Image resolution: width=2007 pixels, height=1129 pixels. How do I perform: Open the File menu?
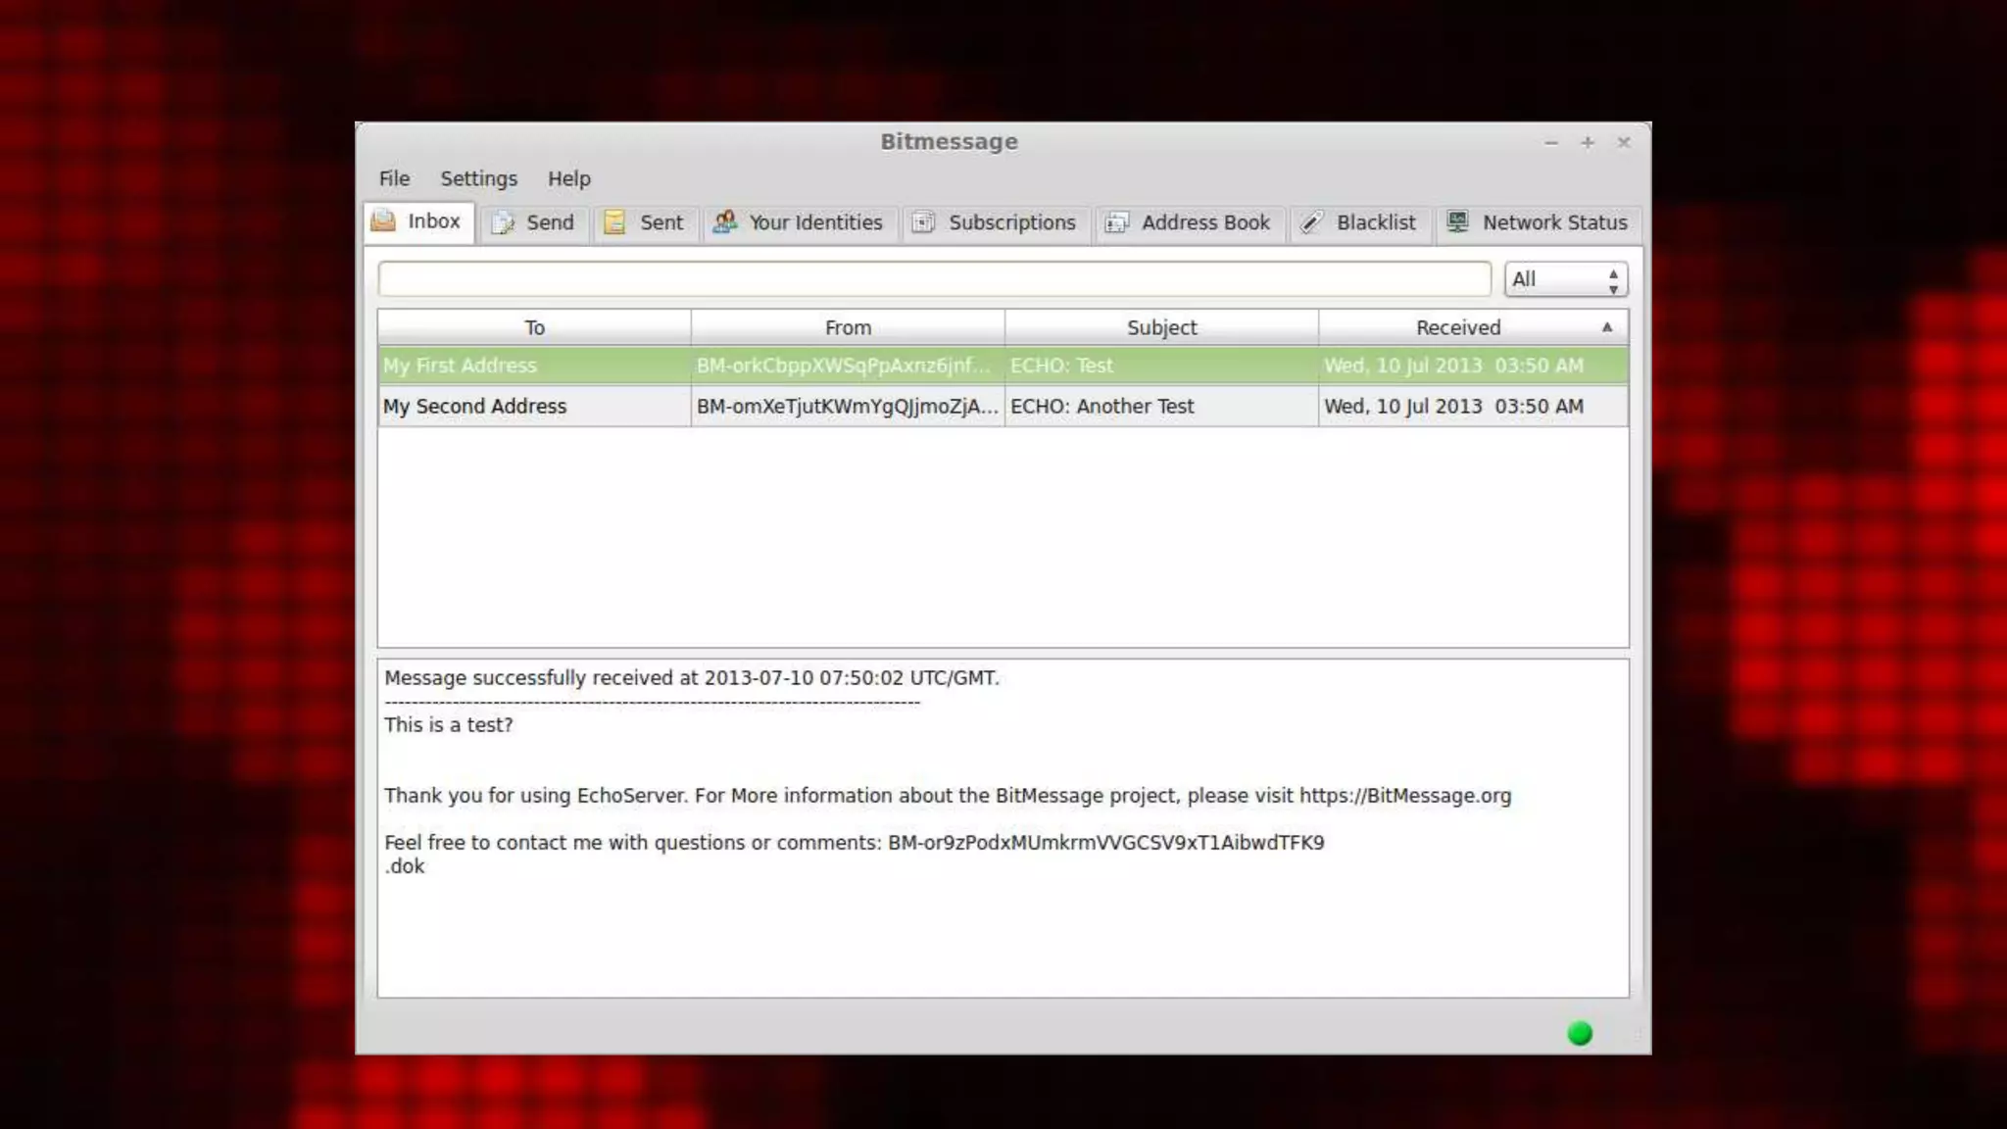point(394,178)
